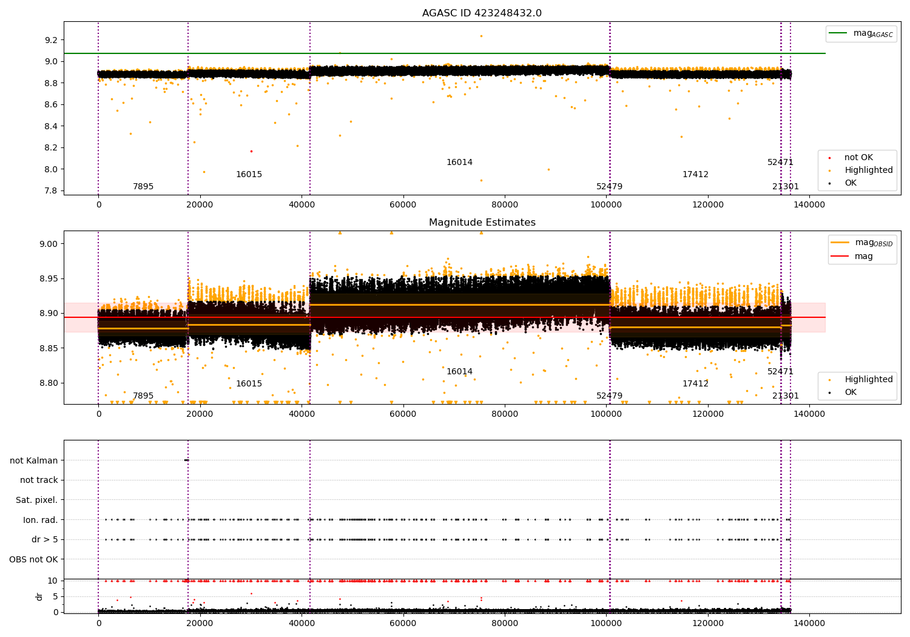
Task: Click the 7.8 tick on top plot
Action: (51, 190)
